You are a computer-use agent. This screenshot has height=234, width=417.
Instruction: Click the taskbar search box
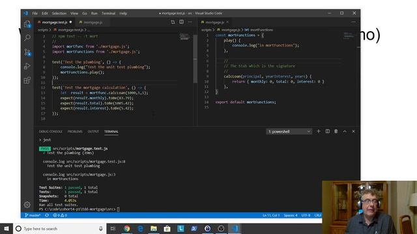point(59,229)
